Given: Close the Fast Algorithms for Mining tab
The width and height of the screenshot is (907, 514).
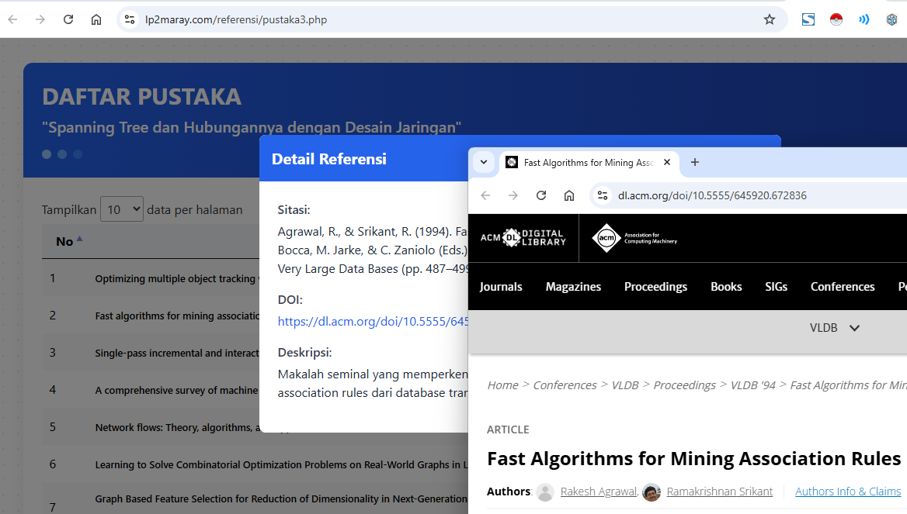Looking at the screenshot, I should [667, 162].
